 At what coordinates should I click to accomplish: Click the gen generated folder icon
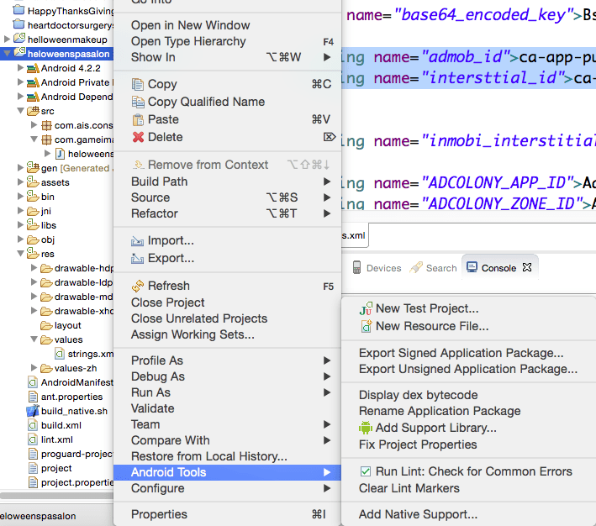(33, 167)
